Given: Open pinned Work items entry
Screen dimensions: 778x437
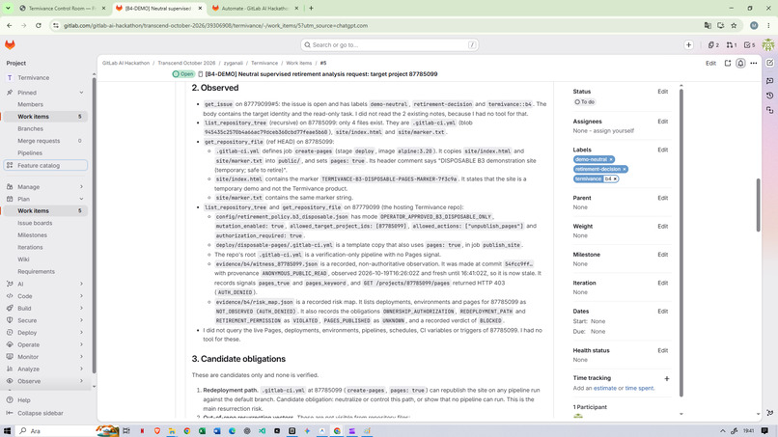Looking at the screenshot, I should (45, 117).
